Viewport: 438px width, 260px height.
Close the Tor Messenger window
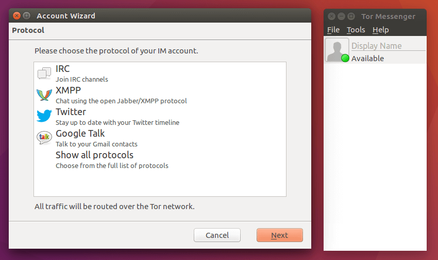click(331, 16)
